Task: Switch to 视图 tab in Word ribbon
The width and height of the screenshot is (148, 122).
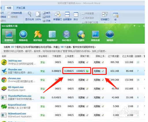Action: tap(9, 8)
